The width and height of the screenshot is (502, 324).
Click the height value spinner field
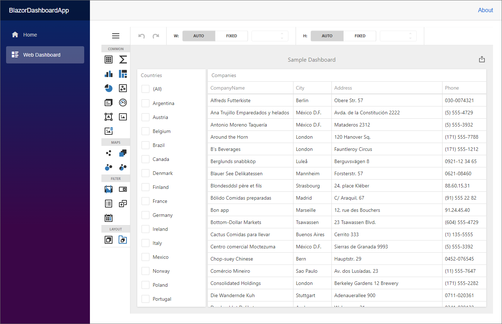click(398, 36)
